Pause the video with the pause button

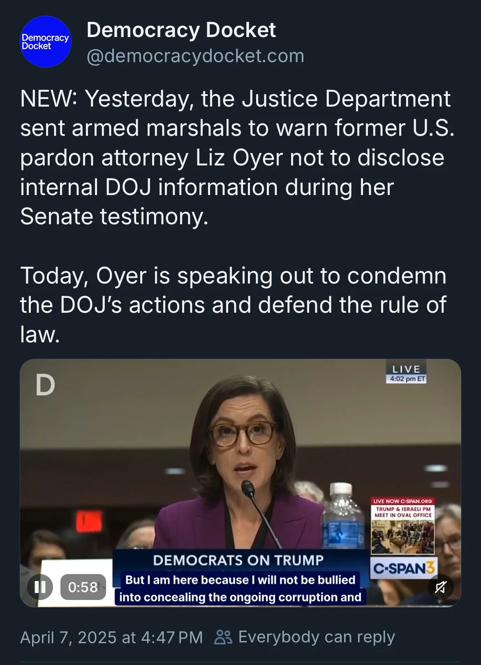click(40, 586)
